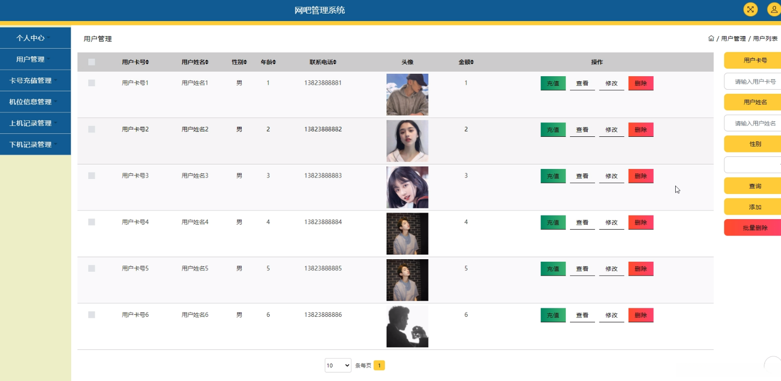Focus the 请输入用户姓名 input field
Image resolution: width=781 pixels, height=381 pixels.
pyautogui.click(x=752, y=123)
